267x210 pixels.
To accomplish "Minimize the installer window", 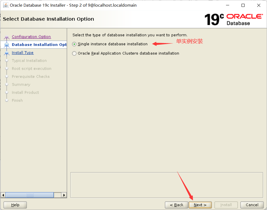I will point(228,5).
